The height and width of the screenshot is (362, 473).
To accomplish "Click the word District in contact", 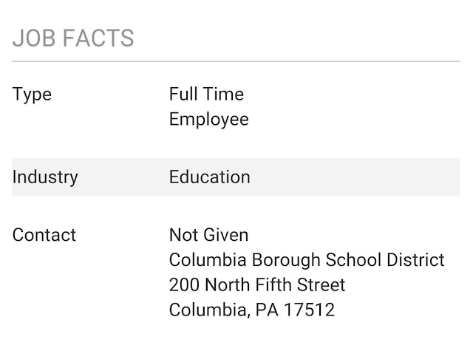I will pos(415,260).
